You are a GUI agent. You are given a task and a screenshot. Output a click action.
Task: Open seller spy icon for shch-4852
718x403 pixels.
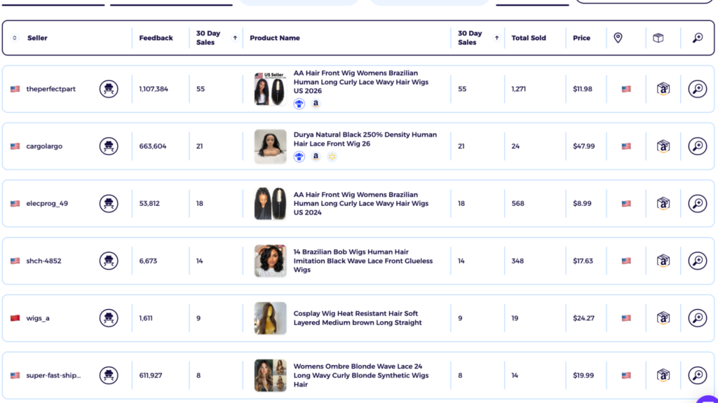tap(109, 261)
